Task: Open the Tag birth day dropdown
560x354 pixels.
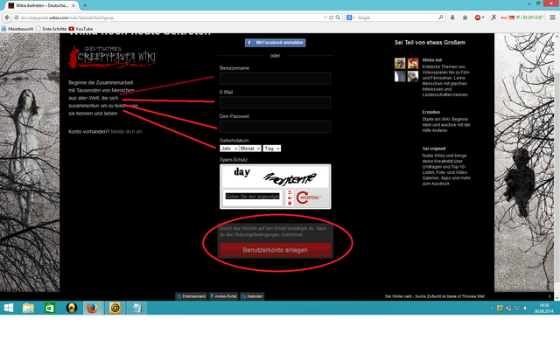Action: (272, 149)
